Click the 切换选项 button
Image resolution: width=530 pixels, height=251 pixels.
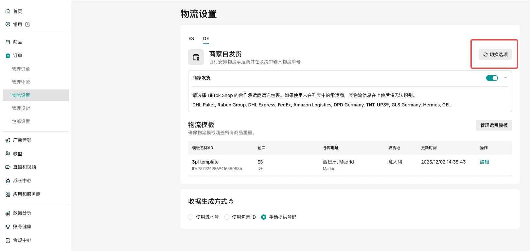pos(495,55)
